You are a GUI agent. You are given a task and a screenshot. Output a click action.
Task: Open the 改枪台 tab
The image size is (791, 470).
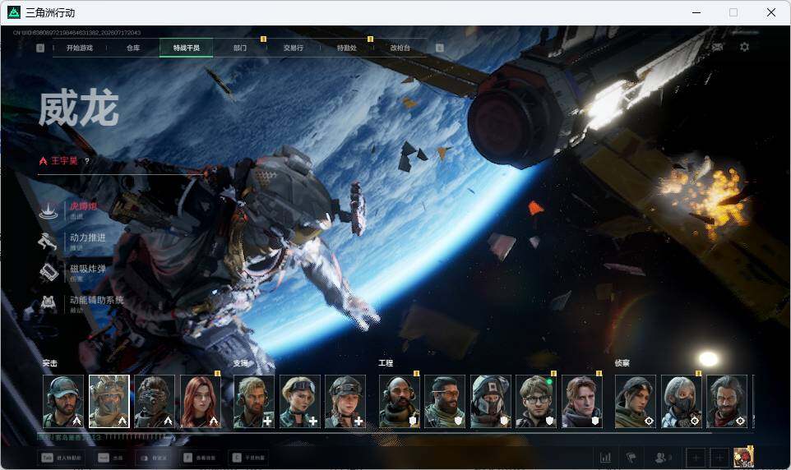pyautogui.click(x=400, y=48)
